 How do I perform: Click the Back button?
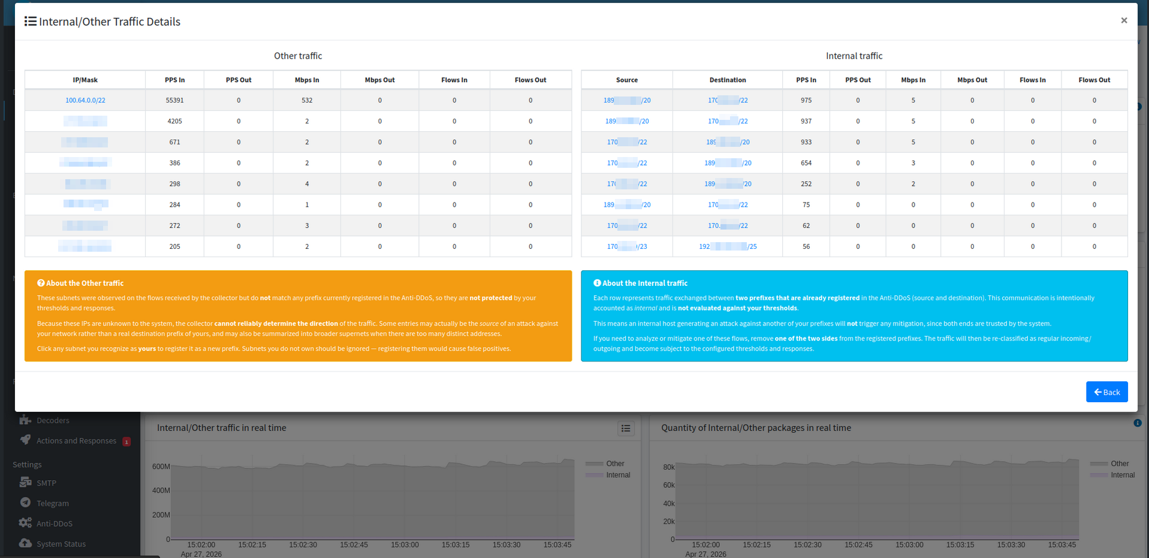[x=1106, y=392]
